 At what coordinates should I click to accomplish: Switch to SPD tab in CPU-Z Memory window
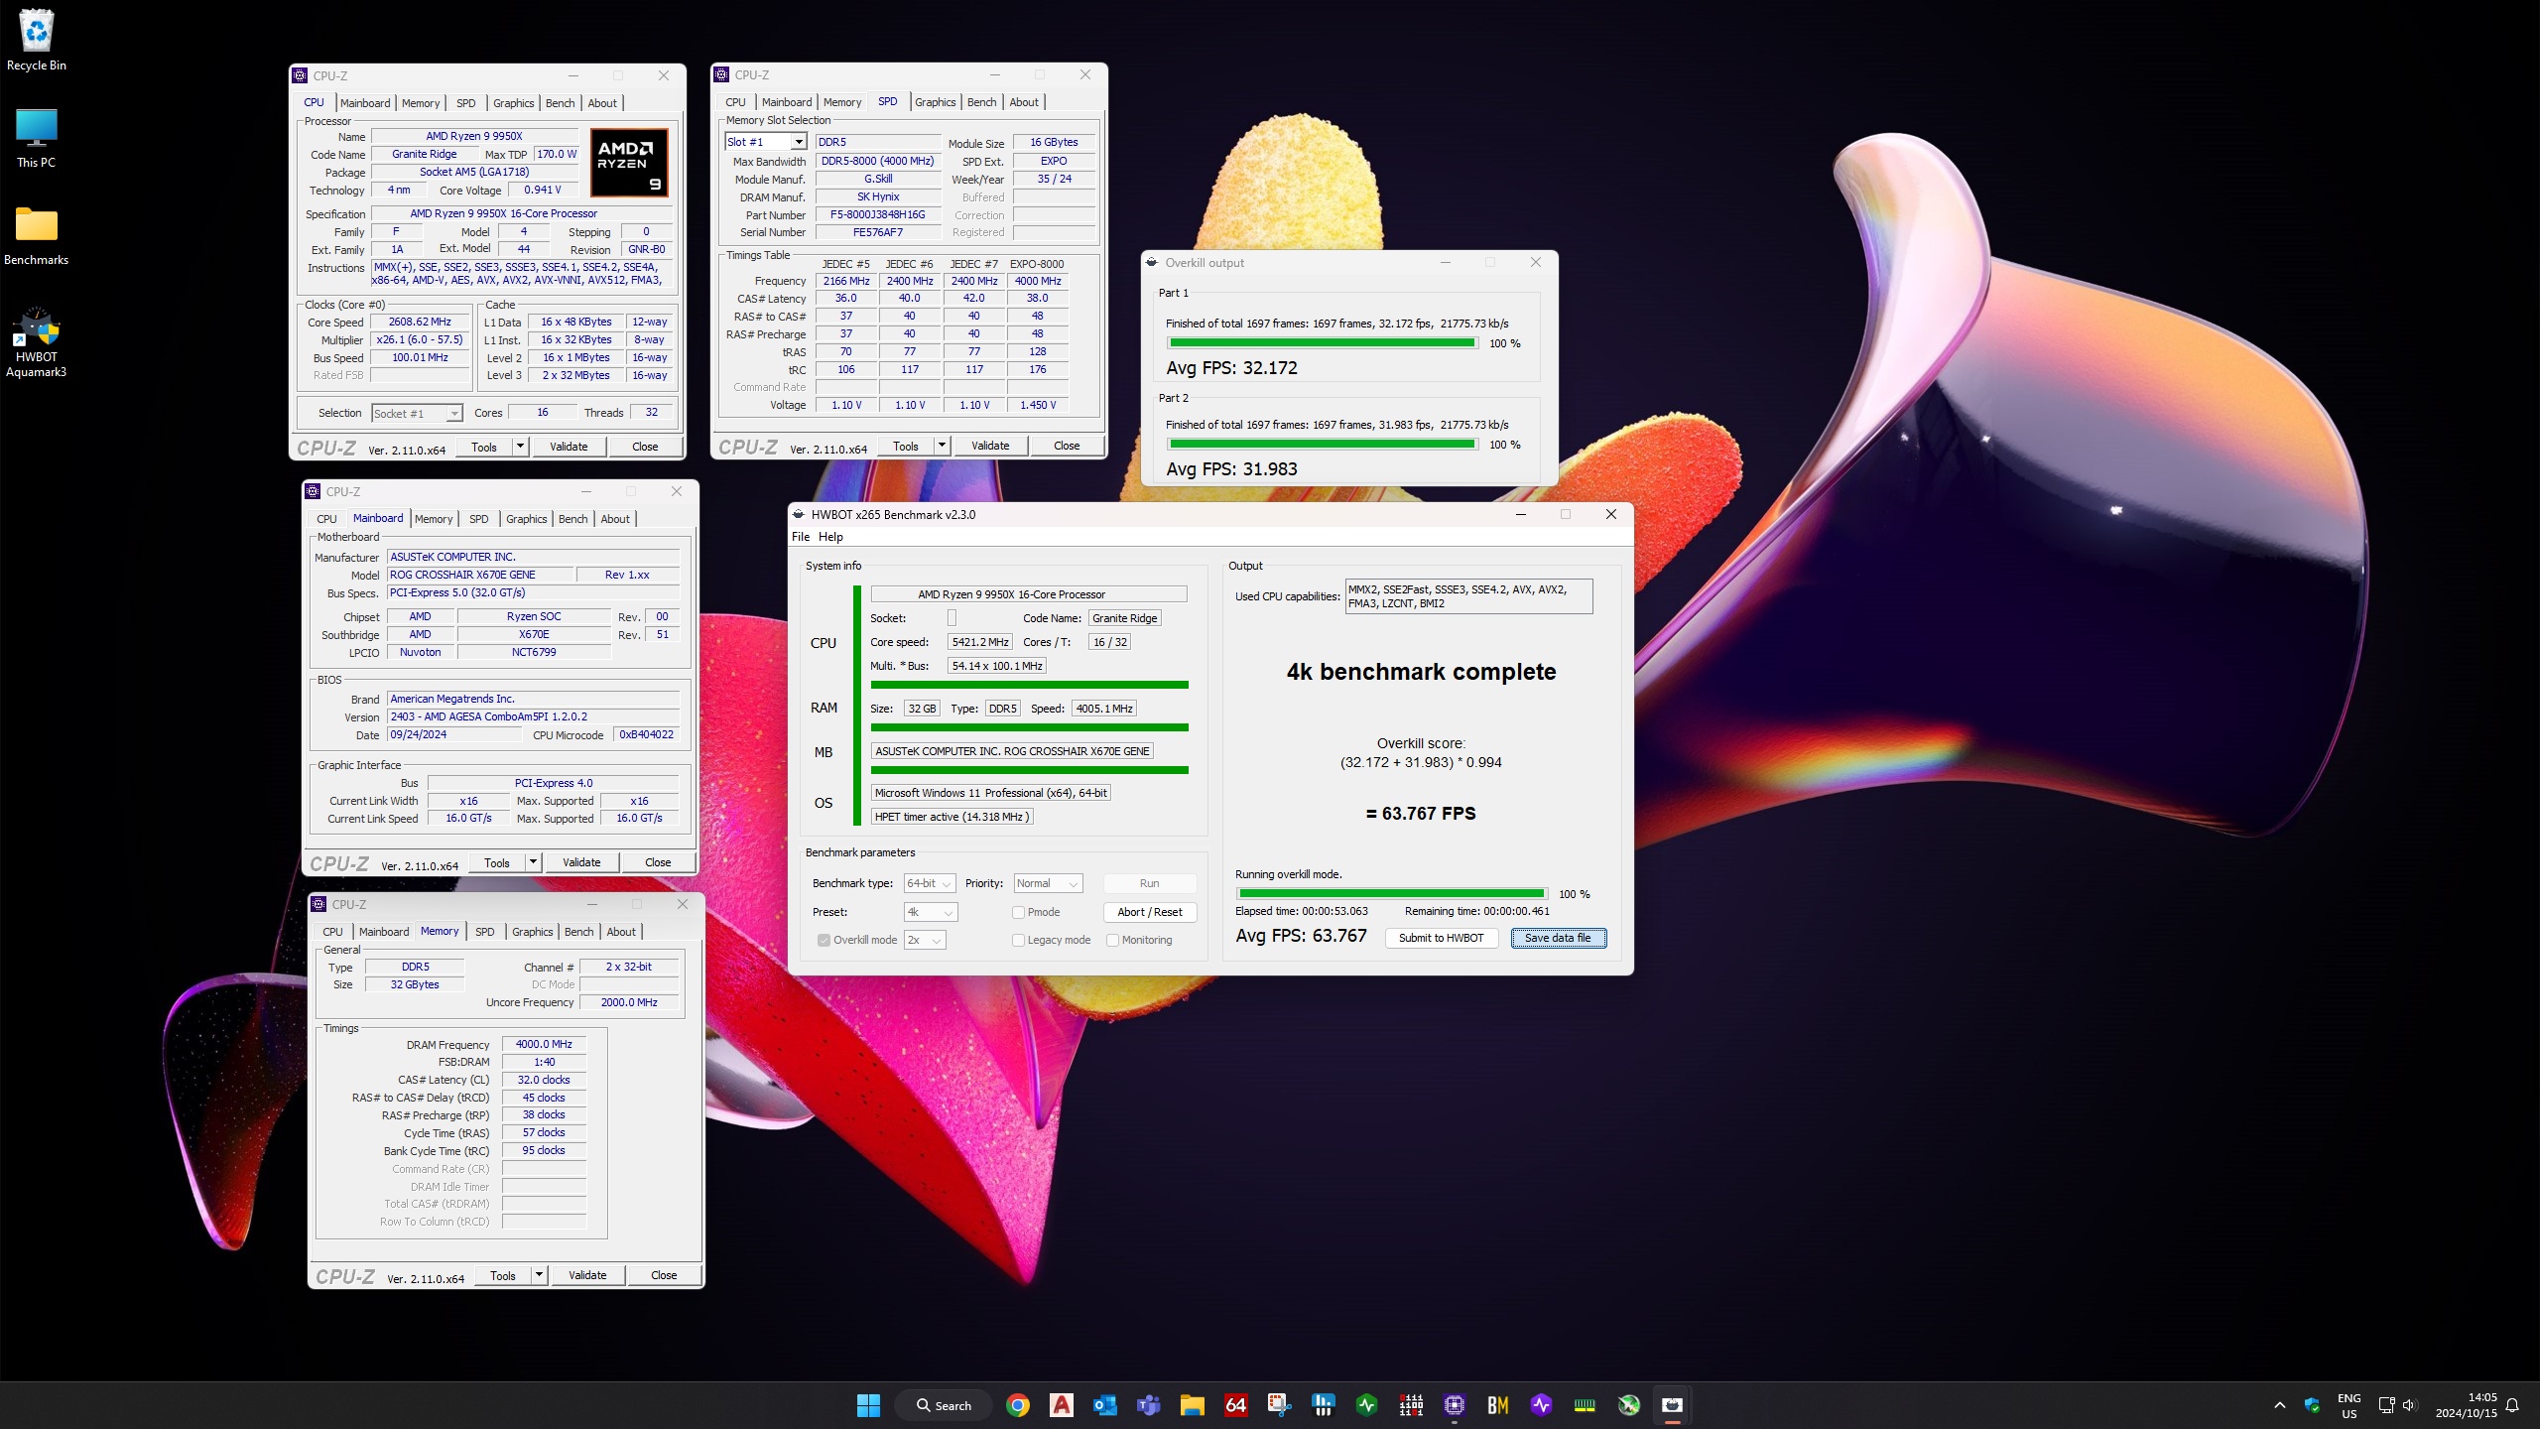(x=485, y=932)
